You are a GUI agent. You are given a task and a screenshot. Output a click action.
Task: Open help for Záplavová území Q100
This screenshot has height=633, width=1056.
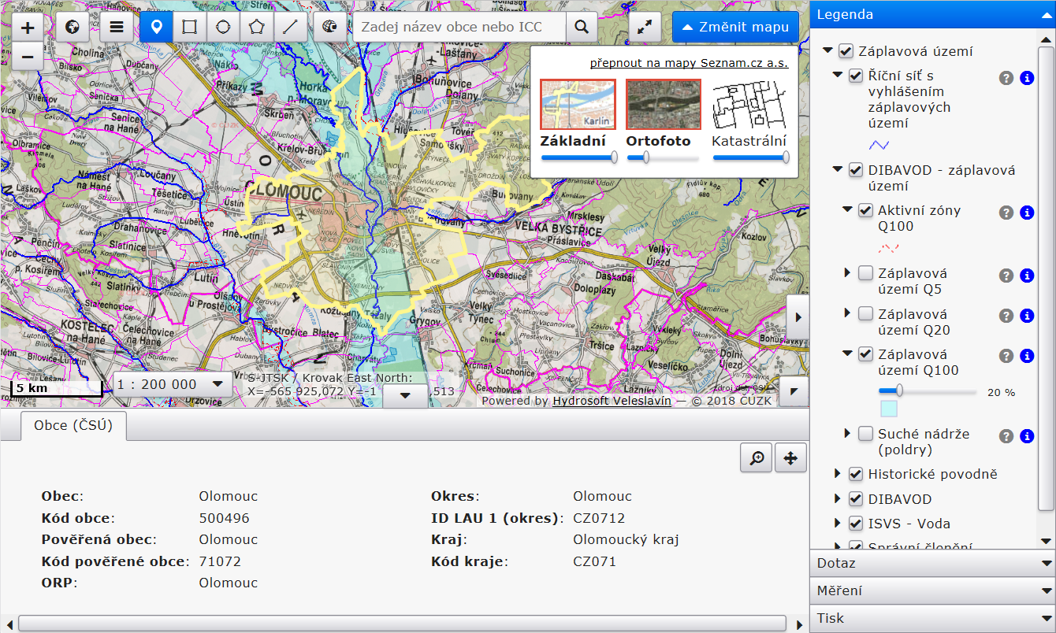point(1006,356)
